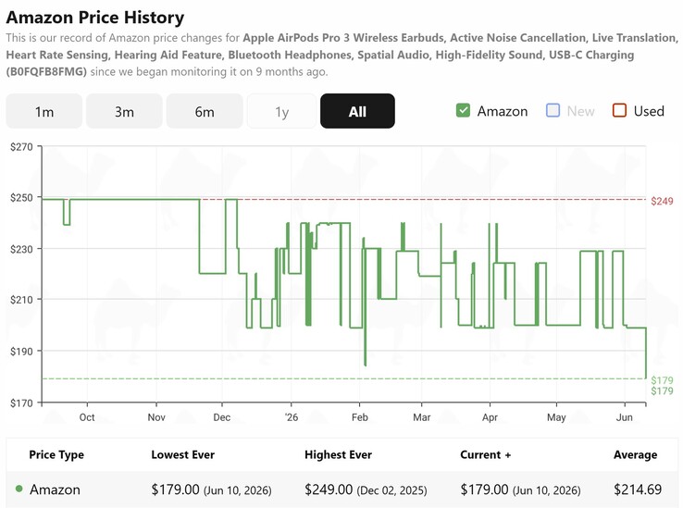This screenshot has width=683, height=508.
Task: Click the $230 y-axis label
Action: (21, 249)
